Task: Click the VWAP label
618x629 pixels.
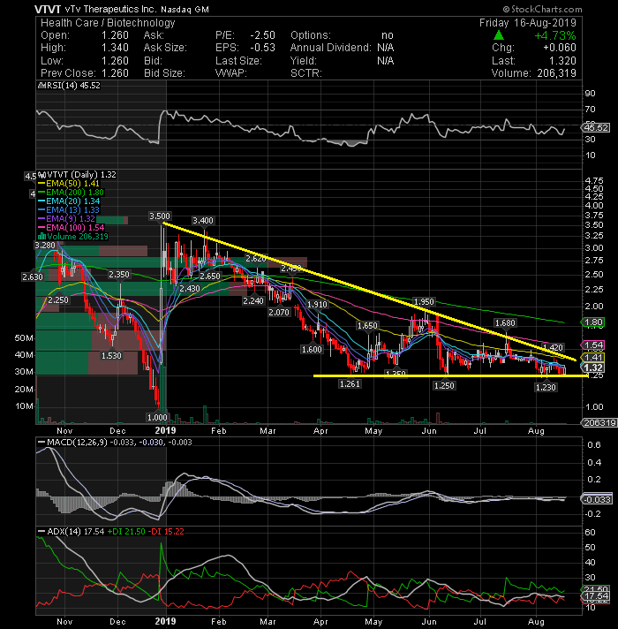Action: tap(230, 73)
